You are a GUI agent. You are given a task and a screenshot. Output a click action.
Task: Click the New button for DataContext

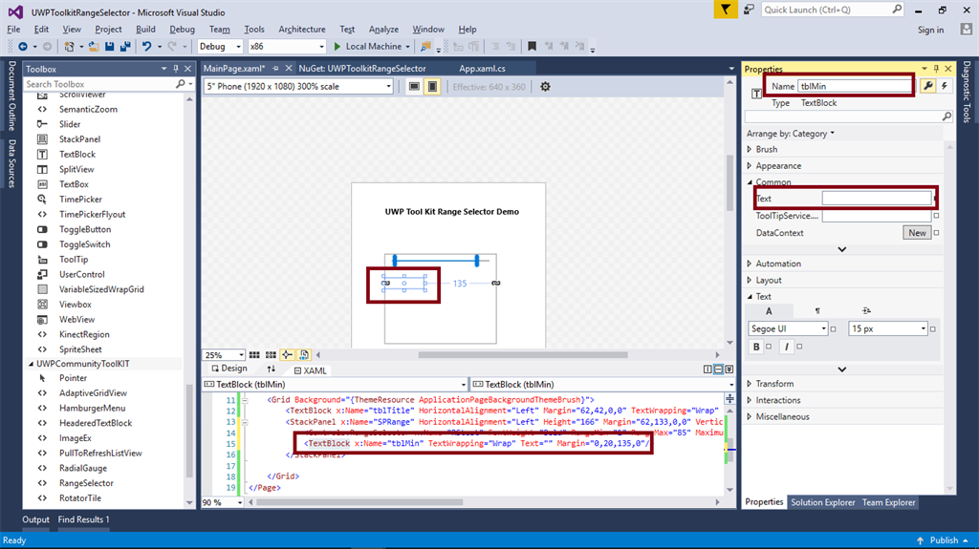[x=917, y=233]
